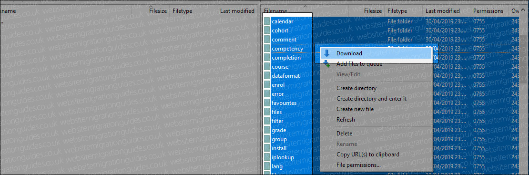
Task: Open File permissions... dialog entry
Action: click(x=376, y=165)
